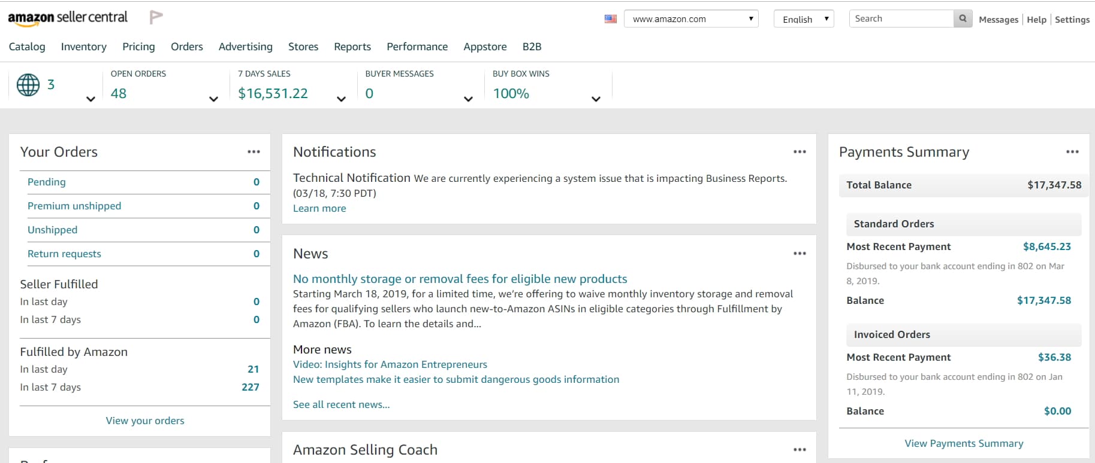Expand the 7 Days Sales chevron

[x=341, y=99]
